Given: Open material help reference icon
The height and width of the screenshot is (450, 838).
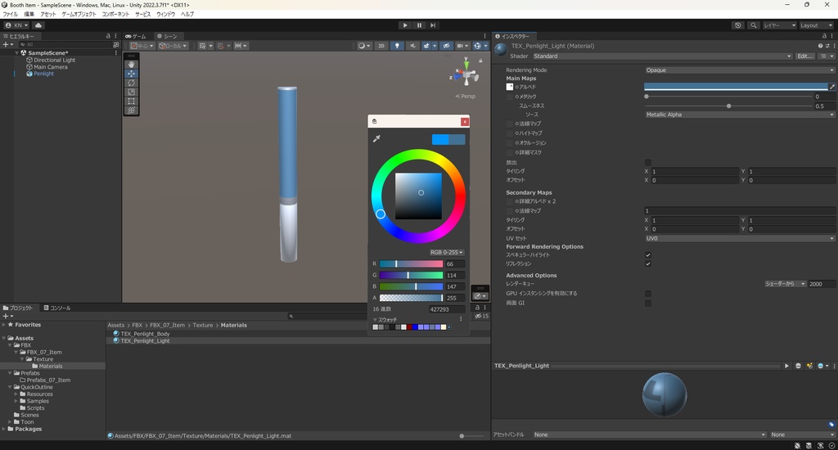Looking at the screenshot, I should [x=820, y=46].
